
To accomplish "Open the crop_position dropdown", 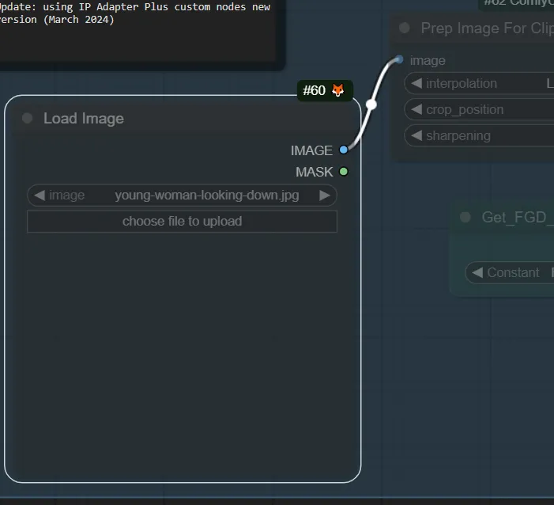I will tap(479, 110).
